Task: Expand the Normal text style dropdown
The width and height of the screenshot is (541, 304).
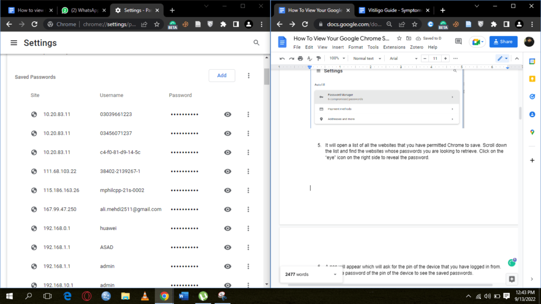Action: click(x=366, y=59)
